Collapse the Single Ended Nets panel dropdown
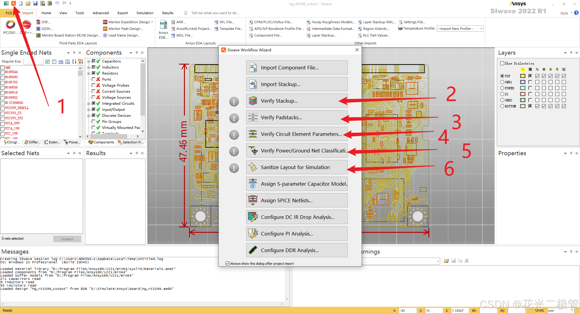Image resolution: width=580 pixels, height=314 pixels. pyautogui.click(x=68, y=52)
